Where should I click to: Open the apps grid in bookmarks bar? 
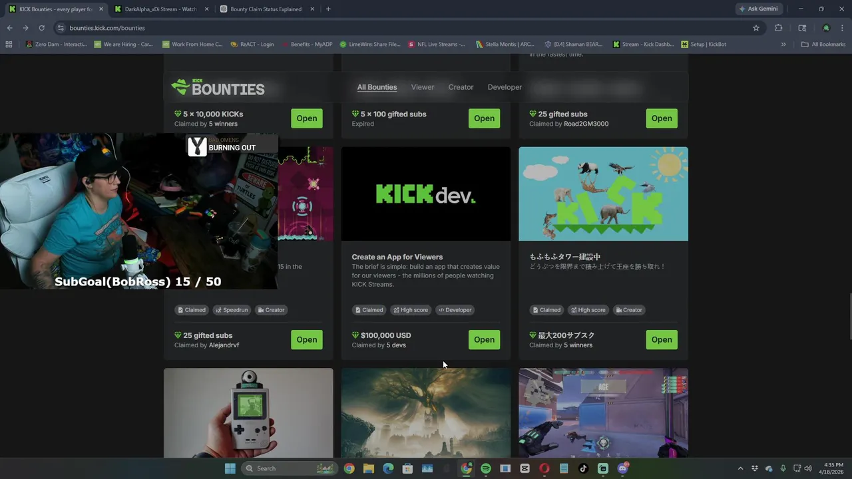click(9, 45)
